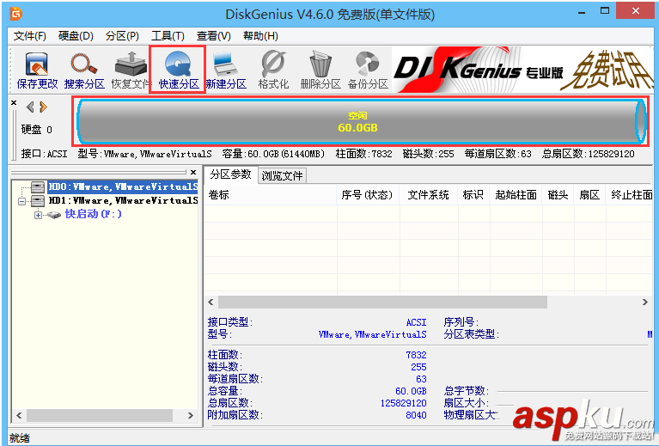Select the 搜索分区 search partition tool
This screenshot has width=659, height=446.
point(84,70)
